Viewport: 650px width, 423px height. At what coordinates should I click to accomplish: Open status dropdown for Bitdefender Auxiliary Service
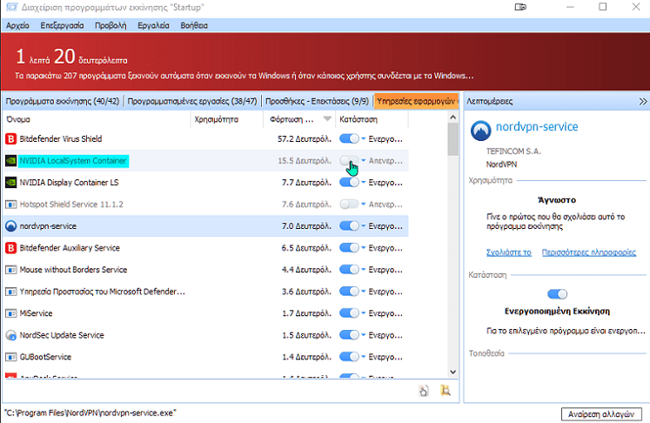pos(364,248)
